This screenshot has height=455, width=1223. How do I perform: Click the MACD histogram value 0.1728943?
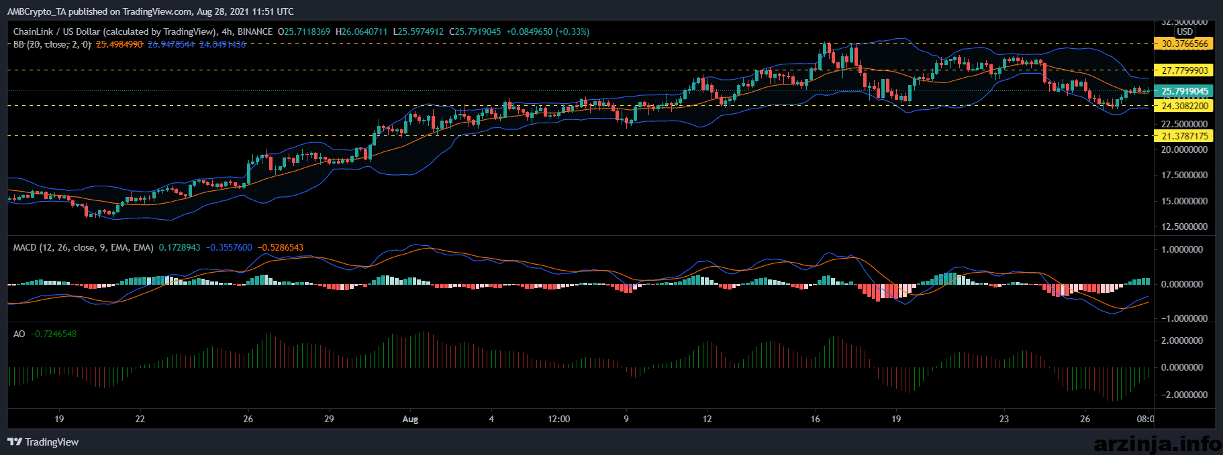coord(179,247)
